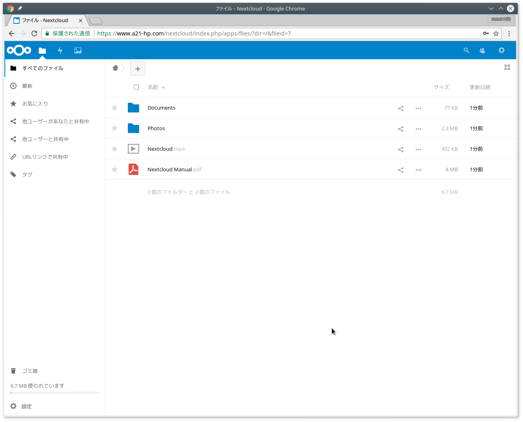523x422 pixels.
Task: Click the Nextcloud Manual PDF icon
Action: [x=133, y=169]
